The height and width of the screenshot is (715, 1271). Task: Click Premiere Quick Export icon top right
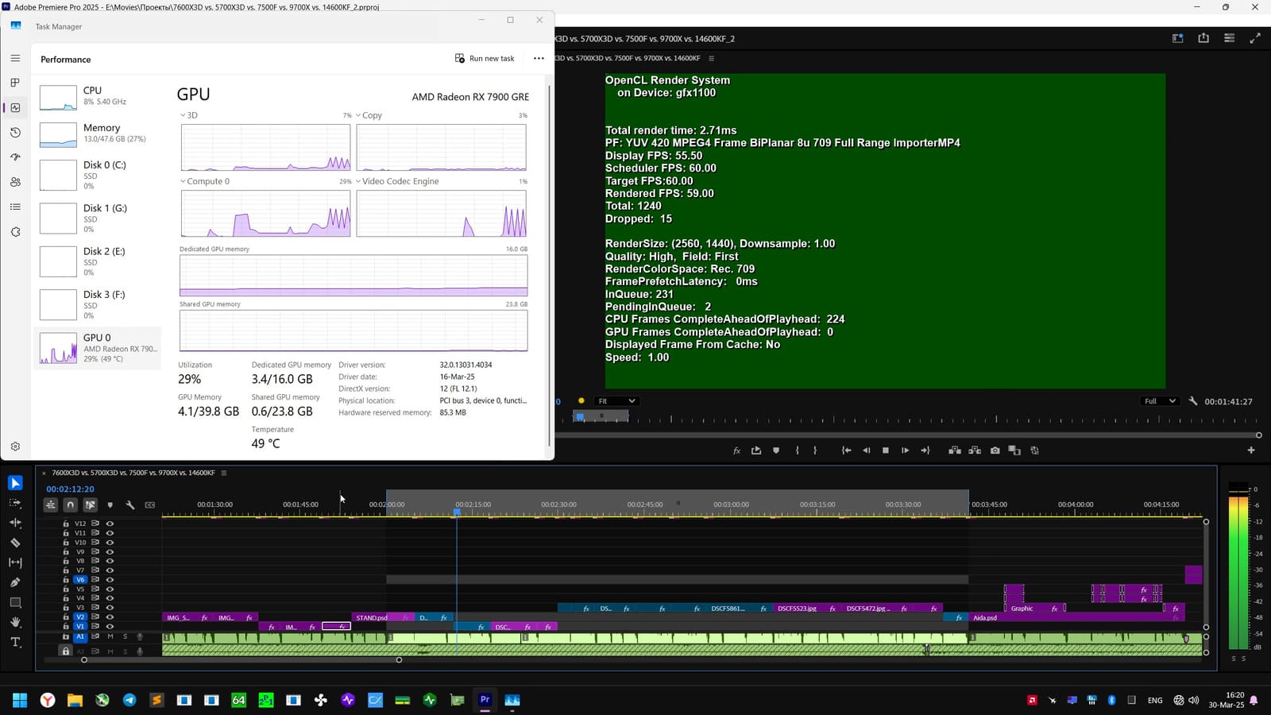[x=1203, y=38]
